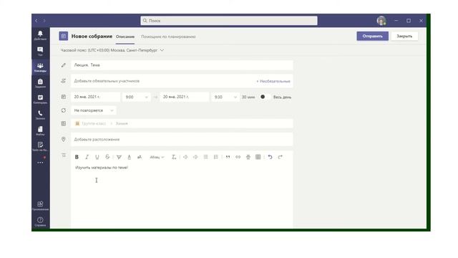Screen dimensions: 458x258
Task: Open Calendar in the left sidebar
Action: tap(40, 99)
